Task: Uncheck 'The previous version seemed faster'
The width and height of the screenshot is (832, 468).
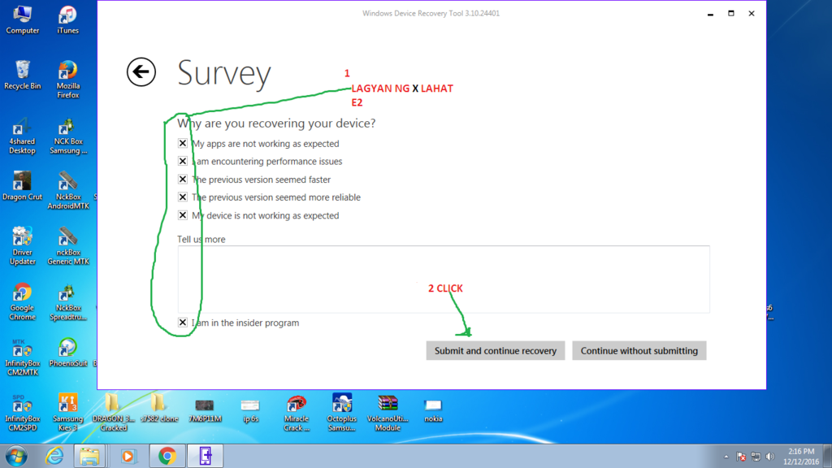Action: [183, 180]
